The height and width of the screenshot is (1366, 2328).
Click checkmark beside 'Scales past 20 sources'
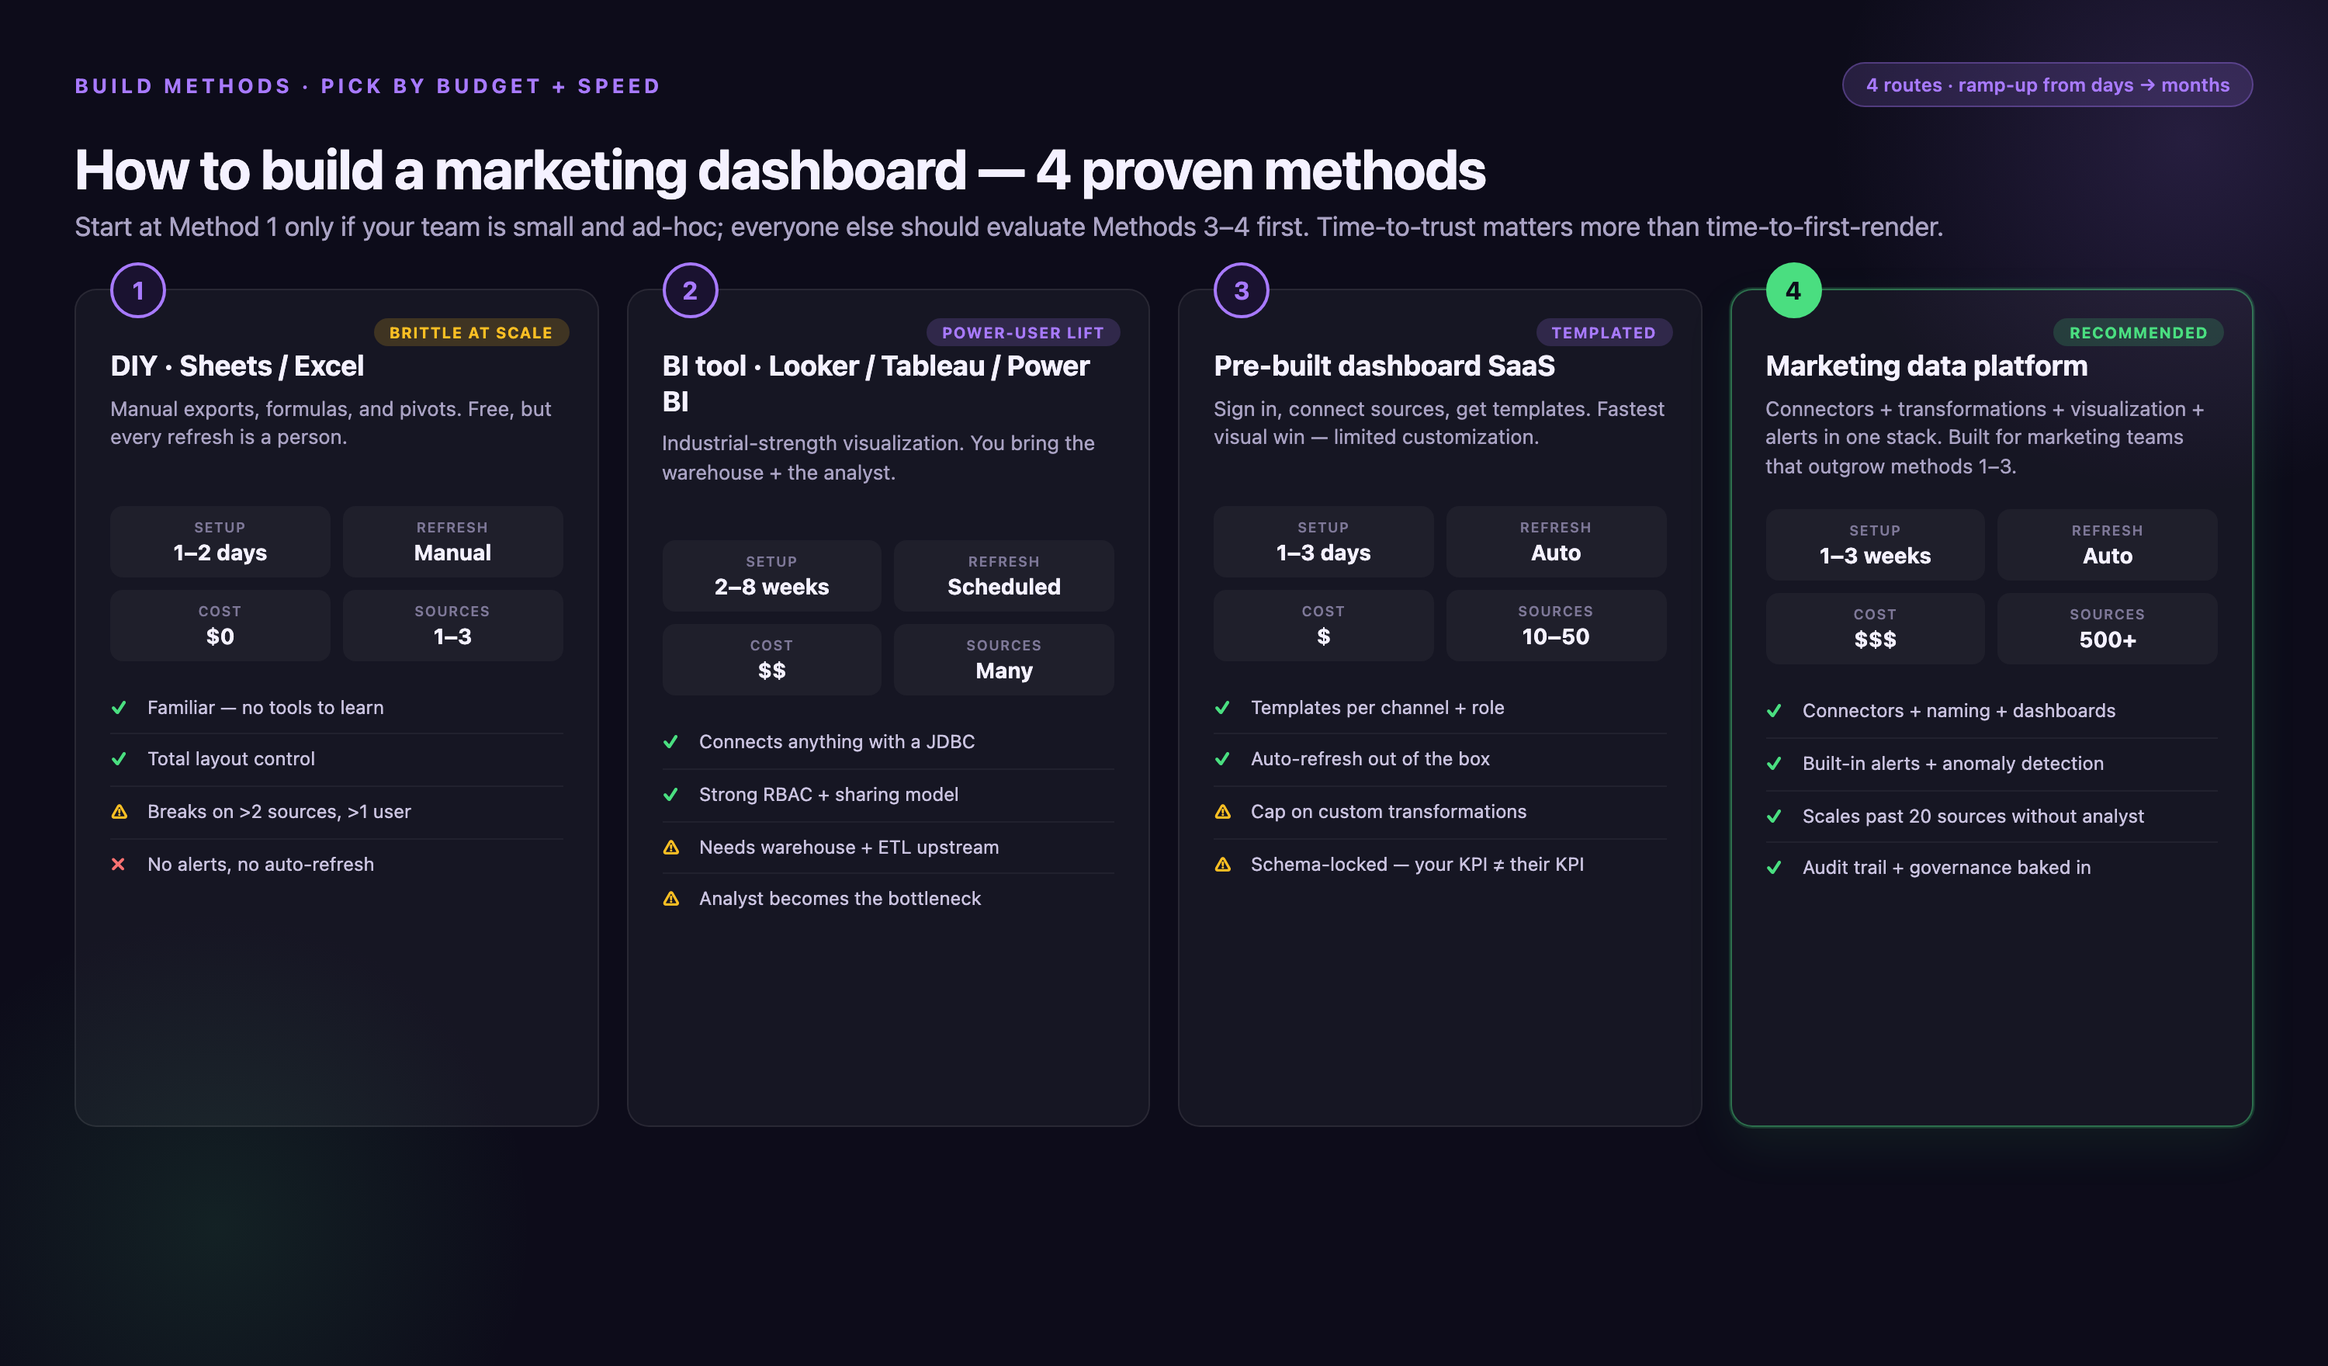1774,816
